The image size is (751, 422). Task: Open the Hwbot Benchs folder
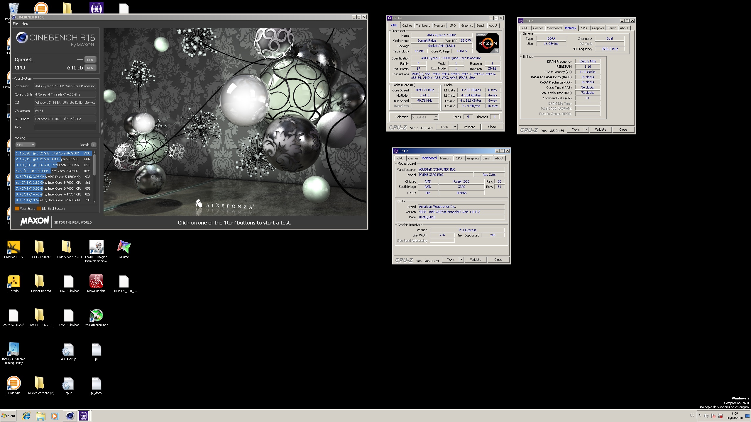[x=41, y=283]
